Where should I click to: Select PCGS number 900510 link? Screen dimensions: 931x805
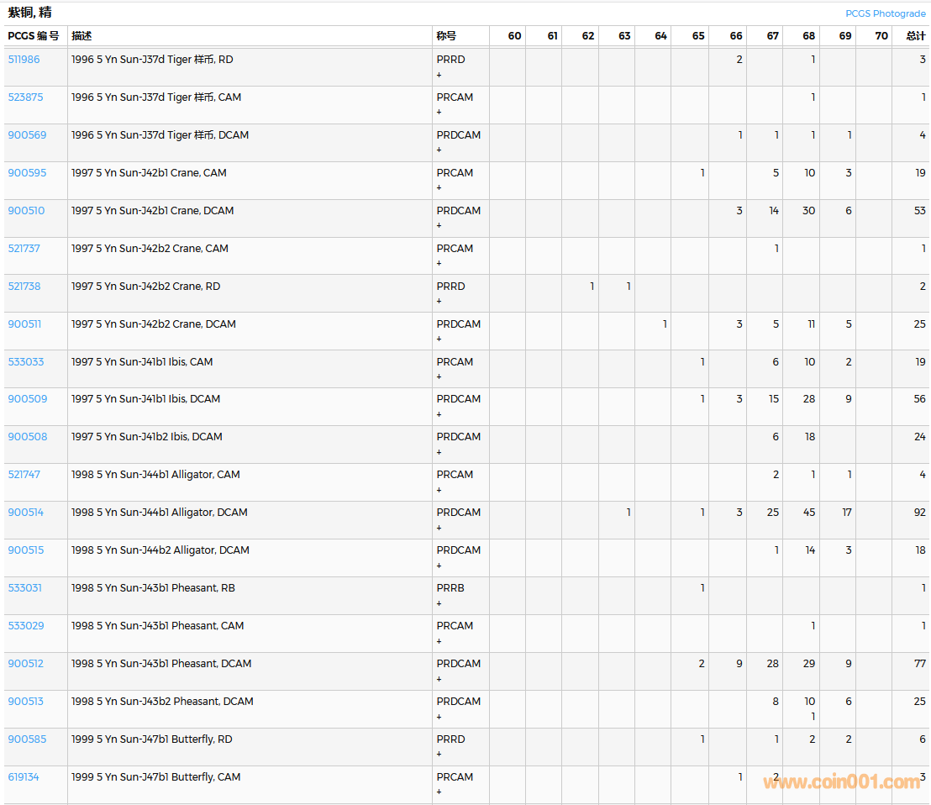[x=26, y=211]
